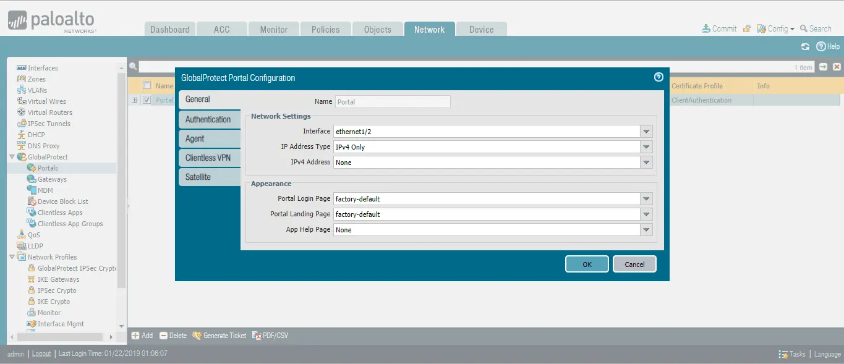Export table using PDF/CSV icon
The width and height of the screenshot is (844, 364).
(257, 336)
